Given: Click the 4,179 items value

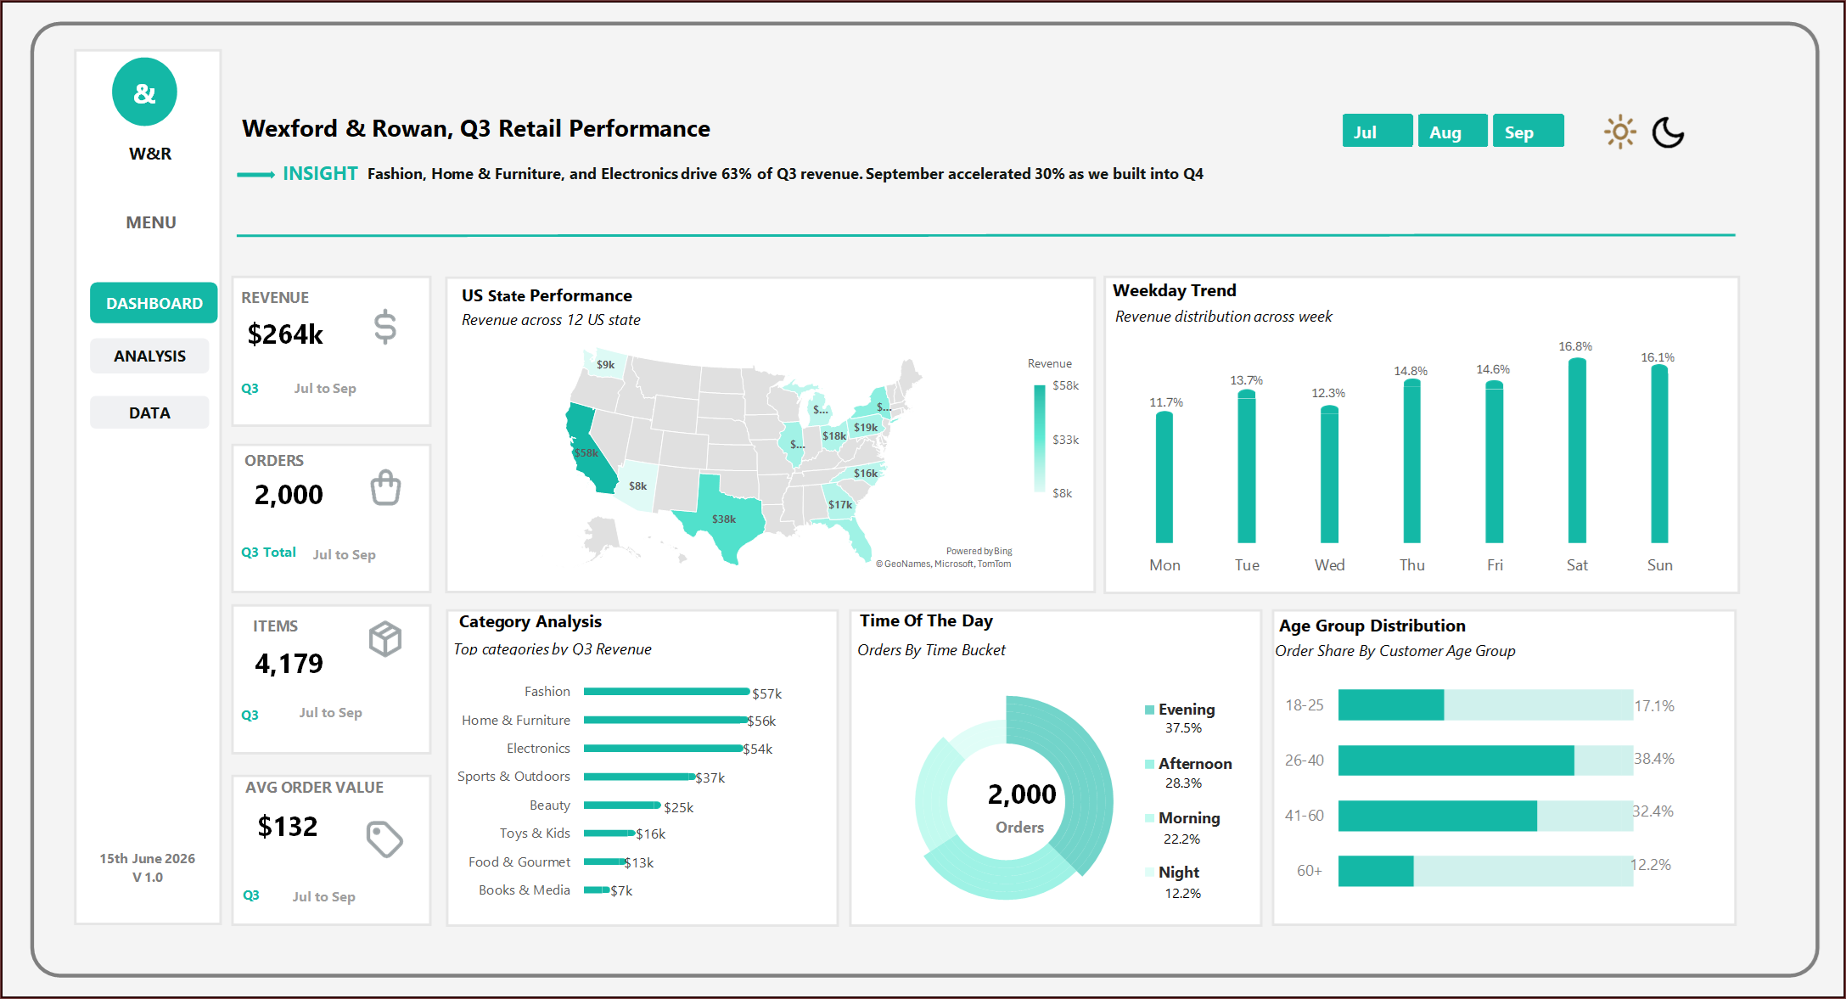Looking at the screenshot, I should (289, 663).
